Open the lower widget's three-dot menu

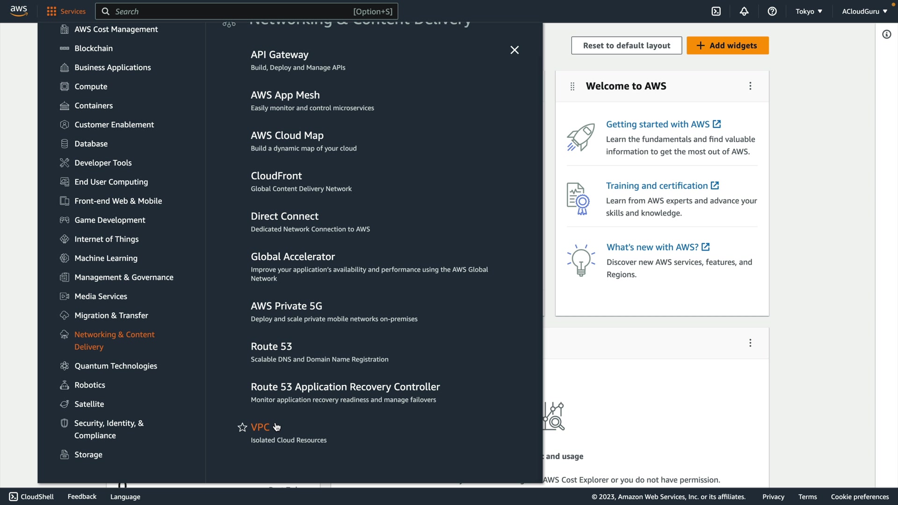pyautogui.click(x=750, y=343)
